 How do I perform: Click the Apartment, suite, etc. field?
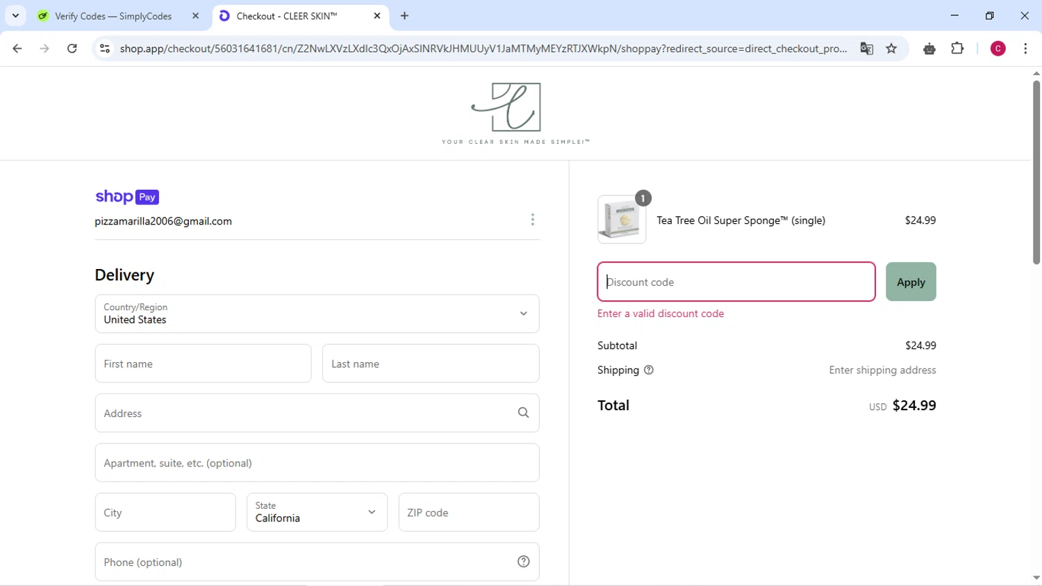click(x=317, y=463)
